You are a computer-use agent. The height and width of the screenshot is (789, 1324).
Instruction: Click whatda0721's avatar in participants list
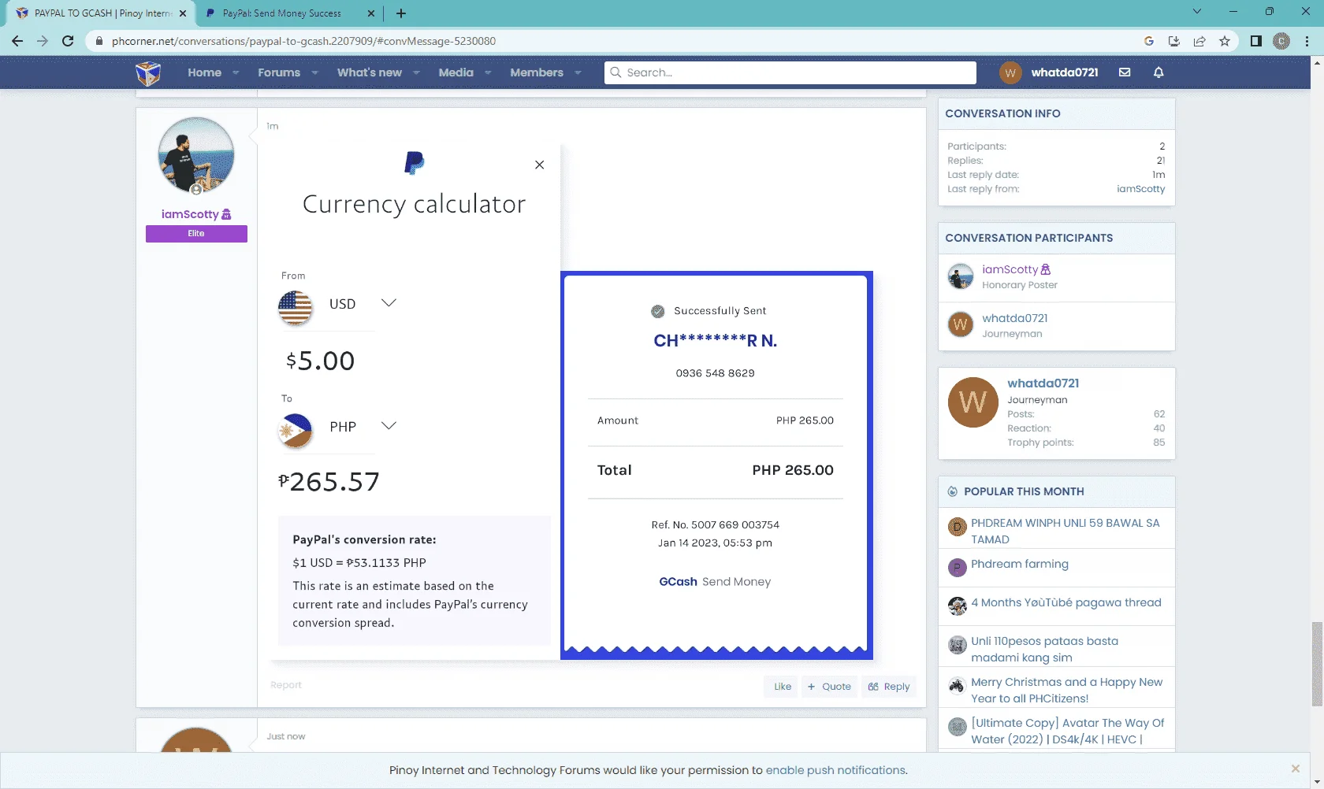click(x=961, y=324)
